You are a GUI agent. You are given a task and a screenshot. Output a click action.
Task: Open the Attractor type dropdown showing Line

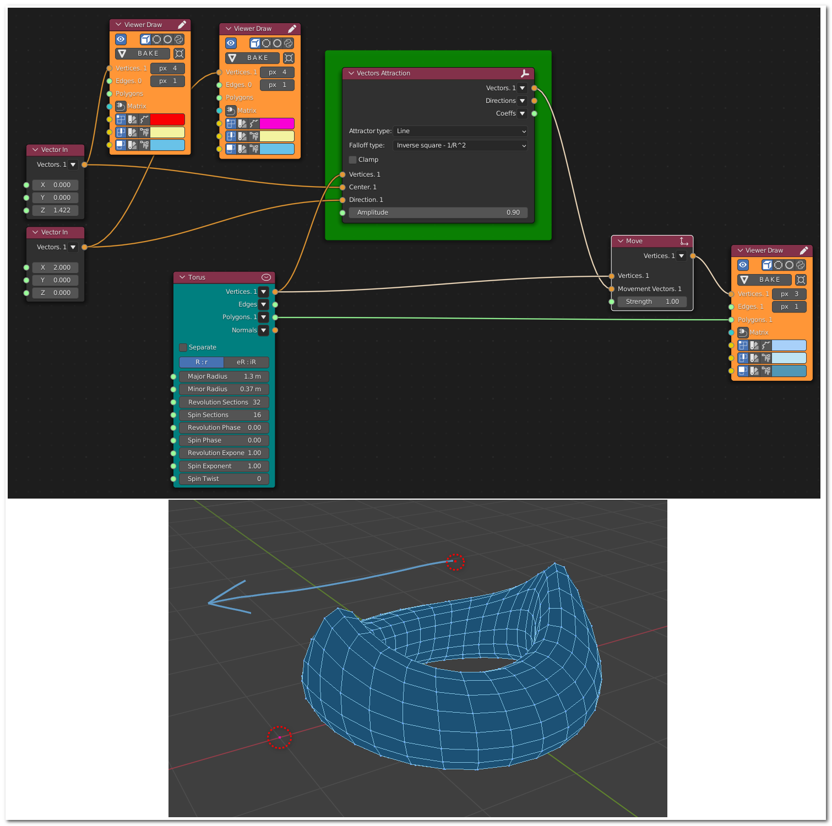[x=460, y=131]
